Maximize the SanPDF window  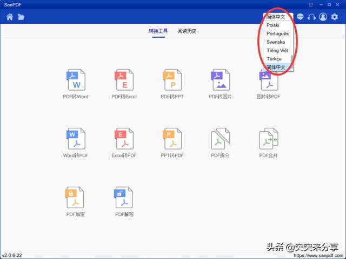pos(329,5)
